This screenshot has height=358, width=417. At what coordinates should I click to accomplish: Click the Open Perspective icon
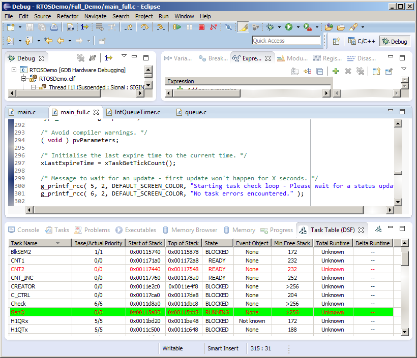pos(337,41)
